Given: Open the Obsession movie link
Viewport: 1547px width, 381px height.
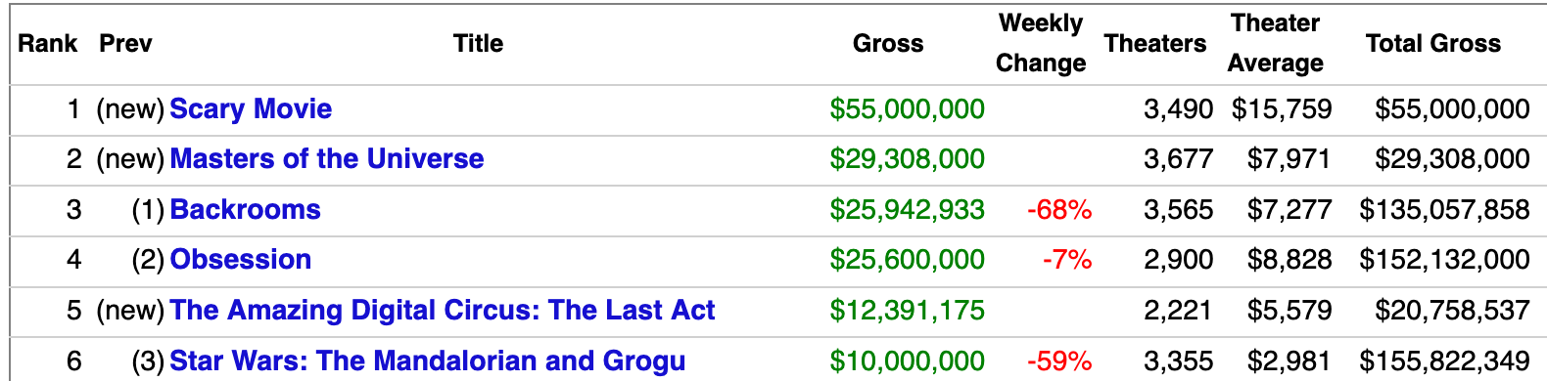Looking at the screenshot, I should pyautogui.click(x=241, y=259).
